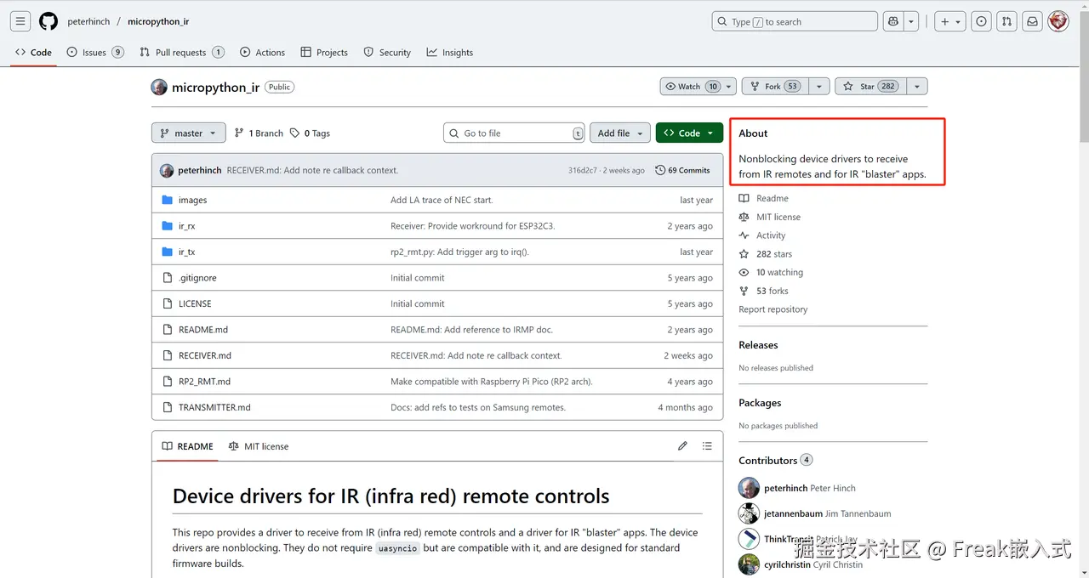Click the jetannenbaum contributor avatar
Screen dimensions: 1089x578
pyautogui.click(x=749, y=513)
